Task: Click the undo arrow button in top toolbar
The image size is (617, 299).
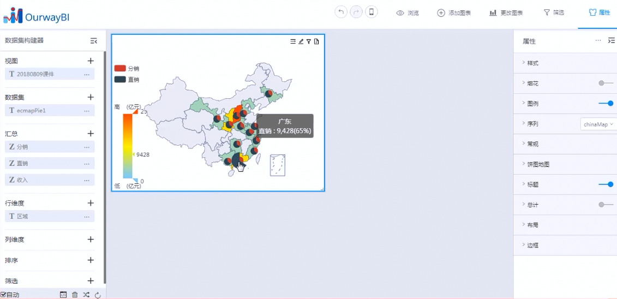Action: [x=341, y=13]
